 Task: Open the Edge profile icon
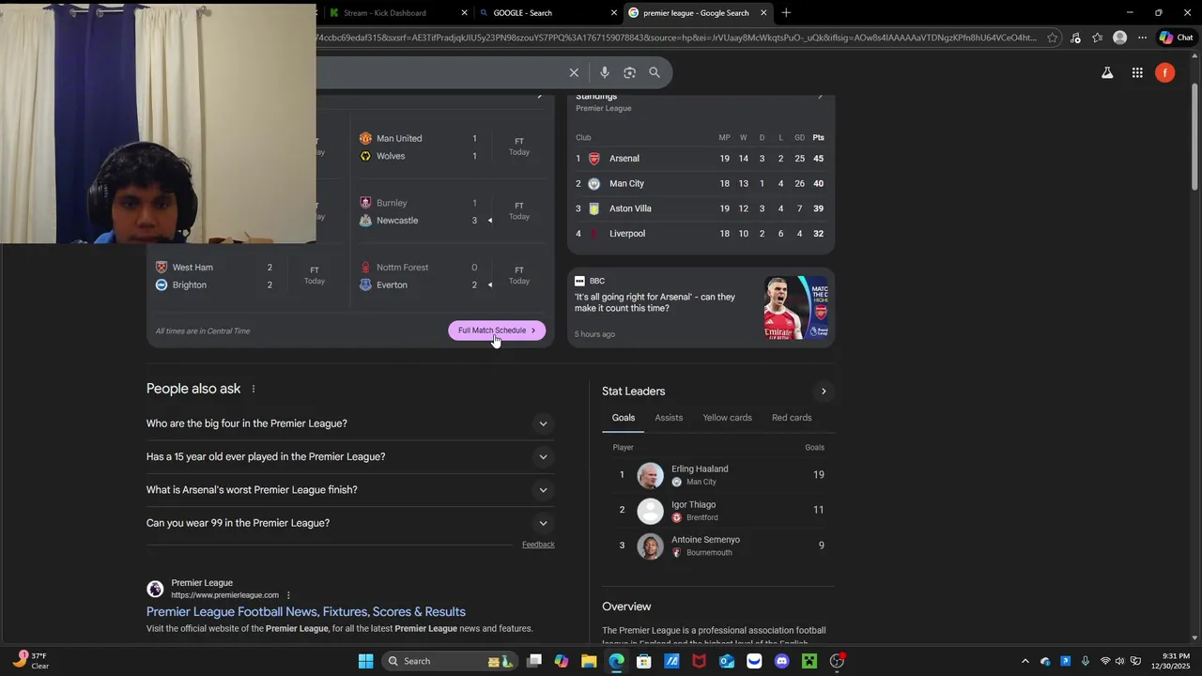coord(1119,38)
